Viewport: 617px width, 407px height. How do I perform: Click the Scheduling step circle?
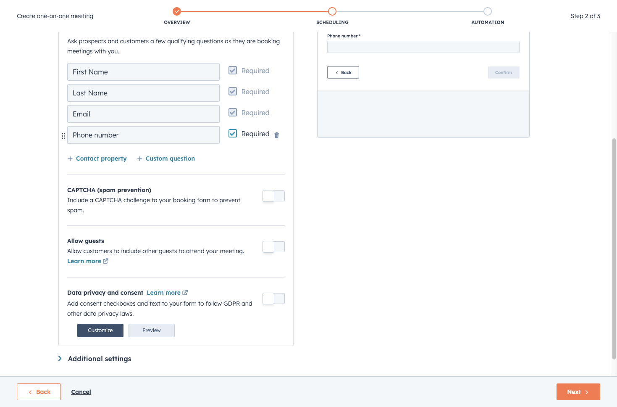coord(332,11)
